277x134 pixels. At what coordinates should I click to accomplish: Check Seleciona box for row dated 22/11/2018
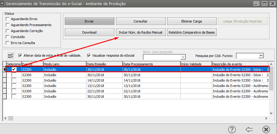coord(14,91)
